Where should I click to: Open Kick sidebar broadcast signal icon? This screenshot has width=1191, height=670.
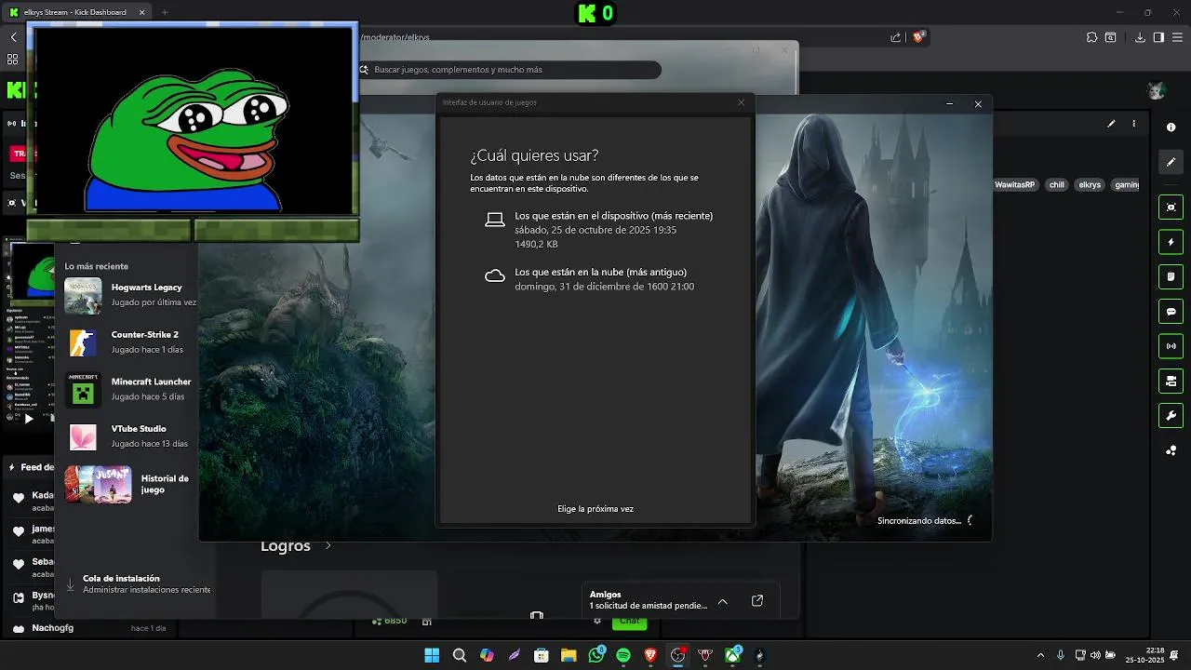1171,346
